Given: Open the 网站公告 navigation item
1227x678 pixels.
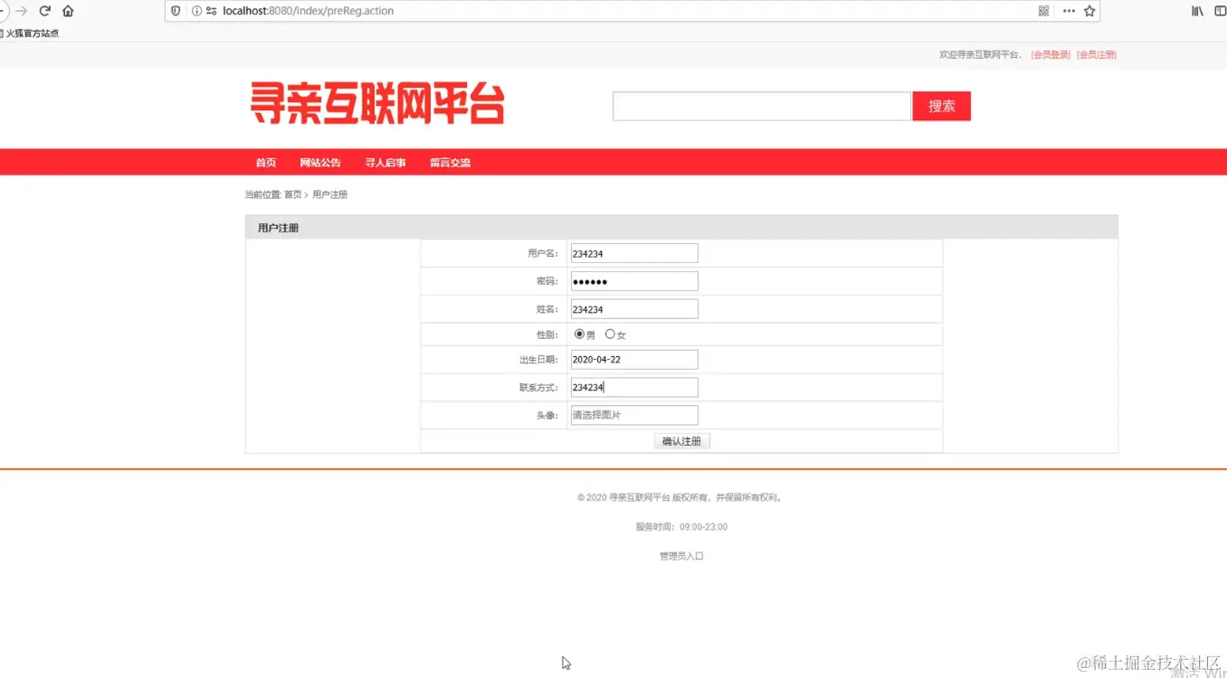Looking at the screenshot, I should coord(320,163).
